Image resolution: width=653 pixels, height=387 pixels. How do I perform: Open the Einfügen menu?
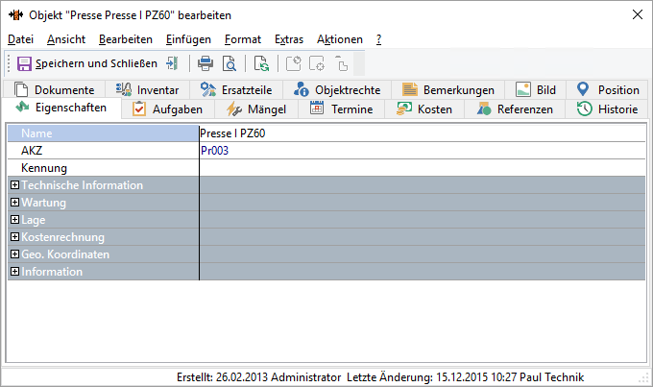(x=188, y=39)
